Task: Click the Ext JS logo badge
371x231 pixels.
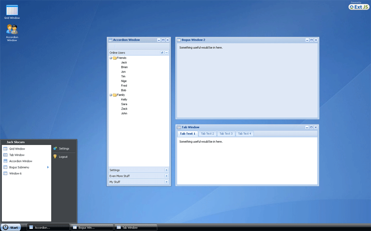Action: click(x=359, y=7)
